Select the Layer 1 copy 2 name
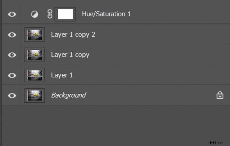Screen dimensions: 230x146 tap(73, 34)
